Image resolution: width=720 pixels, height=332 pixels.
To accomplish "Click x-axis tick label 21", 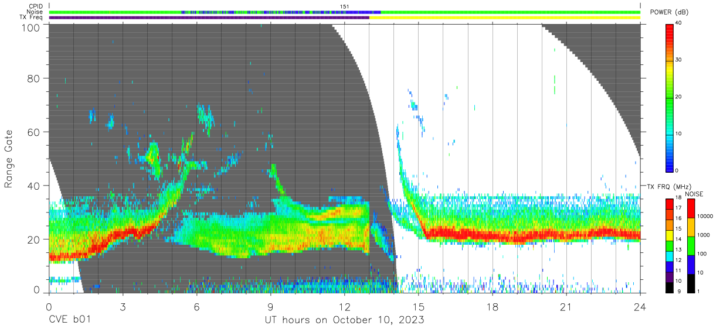I will [566, 306].
